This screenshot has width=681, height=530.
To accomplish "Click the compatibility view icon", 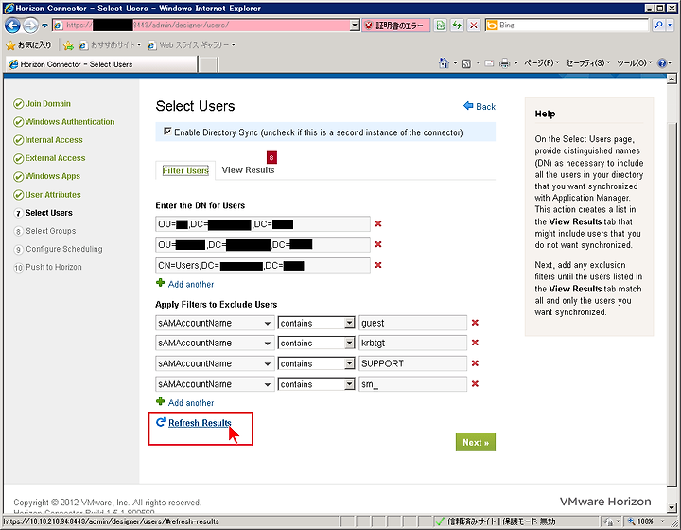I will [x=440, y=26].
